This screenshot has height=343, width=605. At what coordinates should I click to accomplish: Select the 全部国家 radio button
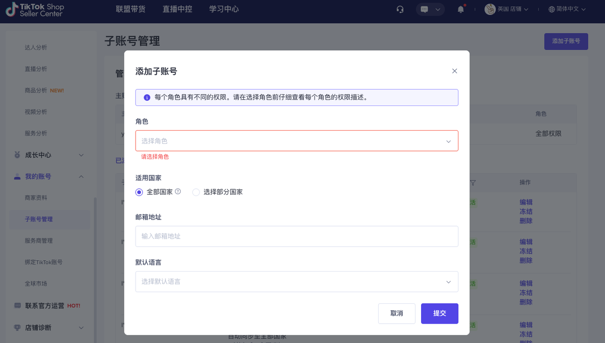point(139,192)
